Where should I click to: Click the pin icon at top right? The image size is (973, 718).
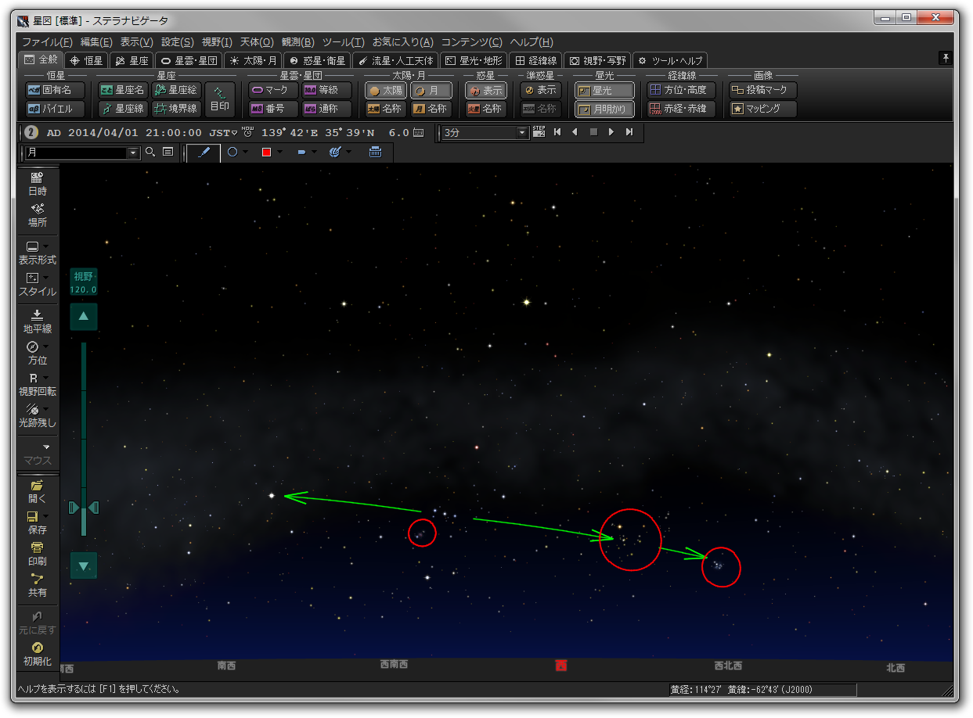click(x=946, y=59)
